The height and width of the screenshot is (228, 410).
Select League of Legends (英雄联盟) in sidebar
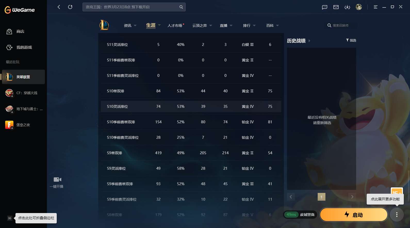pos(23,77)
